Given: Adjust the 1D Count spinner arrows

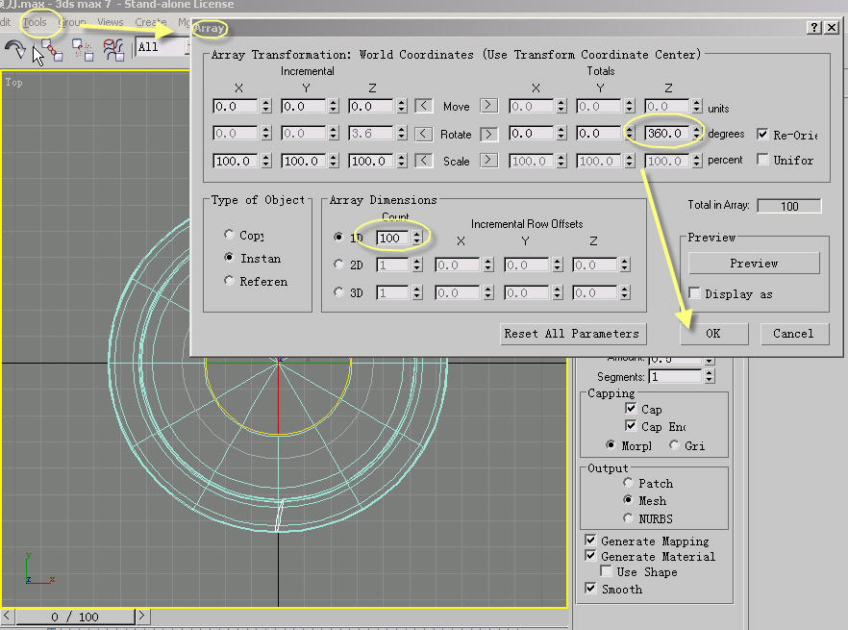Looking at the screenshot, I should (416, 238).
